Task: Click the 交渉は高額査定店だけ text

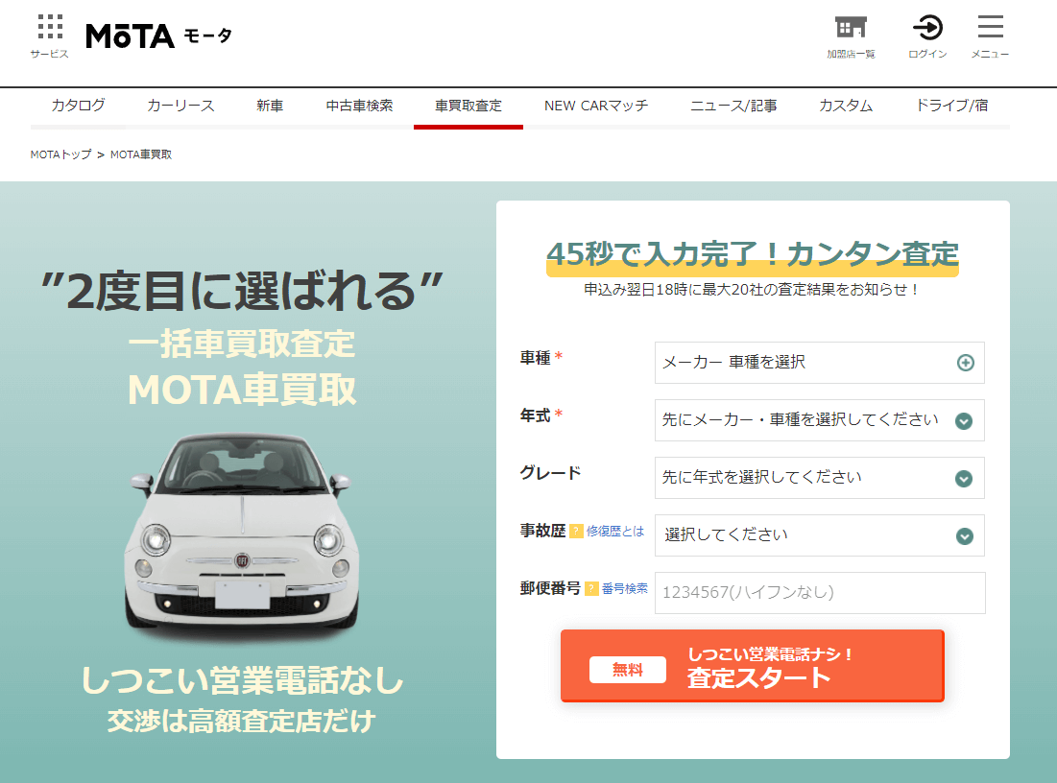Action: tap(241, 721)
